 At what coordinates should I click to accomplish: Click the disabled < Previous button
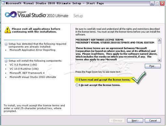[x=117, y=121]
